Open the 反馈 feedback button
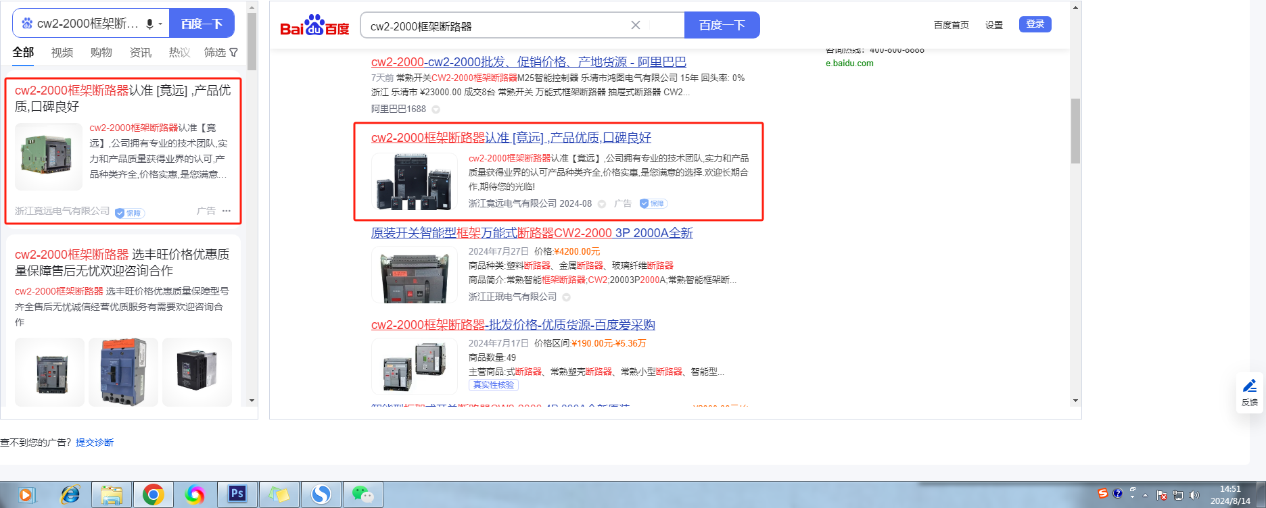1266x508 pixels. point(1250,392)
